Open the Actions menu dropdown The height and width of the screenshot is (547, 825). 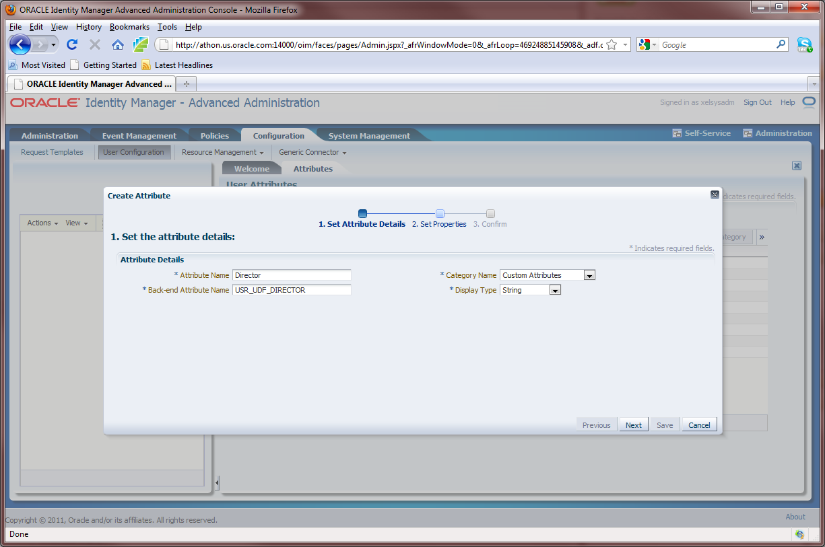click(42, 223)
